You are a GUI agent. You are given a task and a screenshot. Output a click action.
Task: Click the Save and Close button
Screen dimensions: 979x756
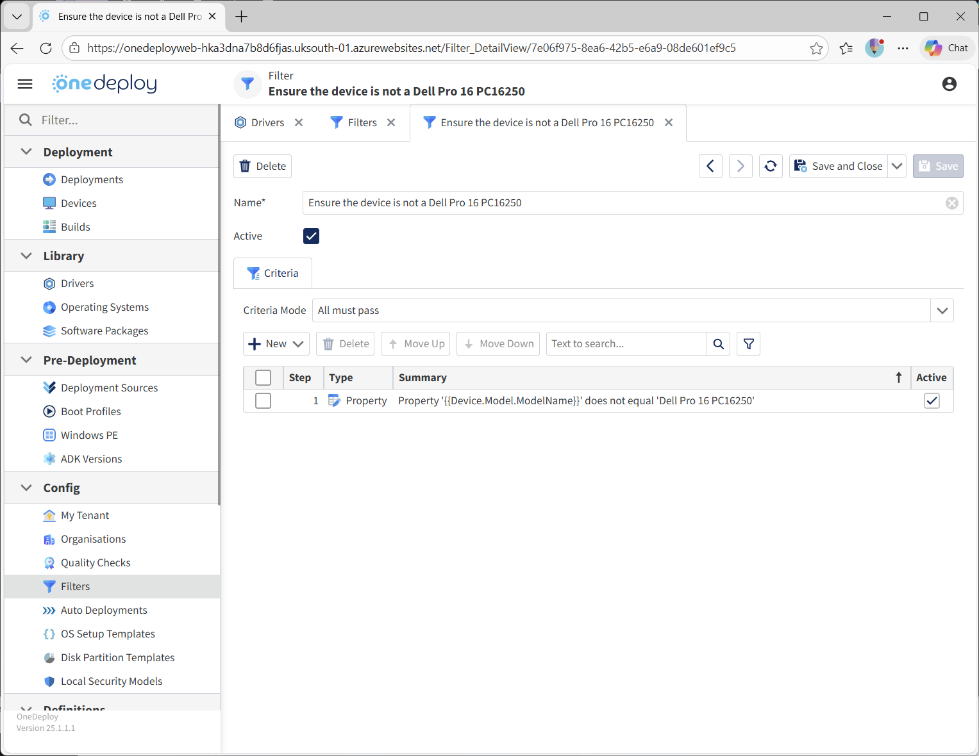pos(839,166)
